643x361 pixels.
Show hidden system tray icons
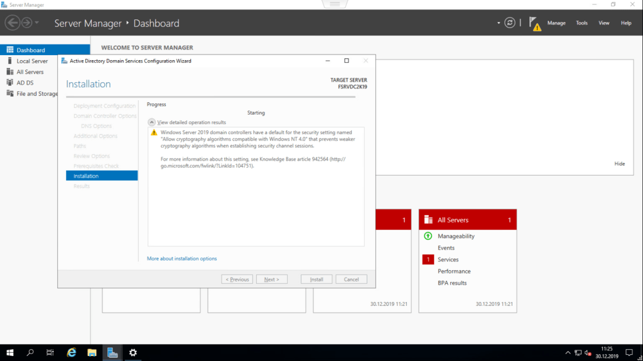pyautogui.click(x=568, y=352)
